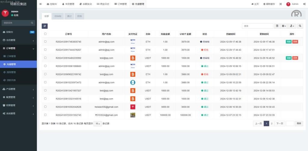Toggle fullscreen mode icon in header
This screenshot has height=151, width=308.
pyautogui.click(x=281, y=4)
